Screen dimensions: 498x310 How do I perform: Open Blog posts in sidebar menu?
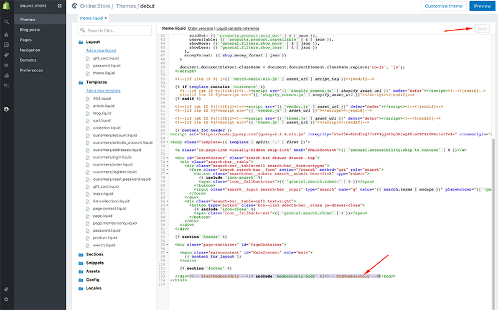[x=30, y=30]
